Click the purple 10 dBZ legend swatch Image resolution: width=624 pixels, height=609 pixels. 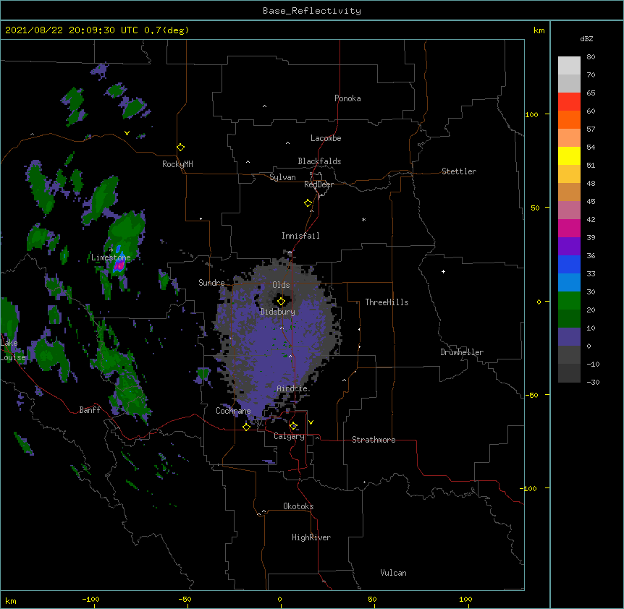click(x=569, y=337)
